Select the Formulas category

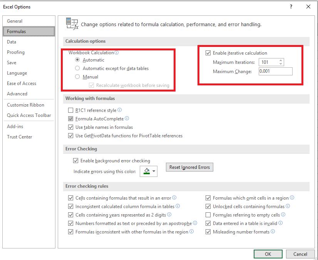(29, 32)
